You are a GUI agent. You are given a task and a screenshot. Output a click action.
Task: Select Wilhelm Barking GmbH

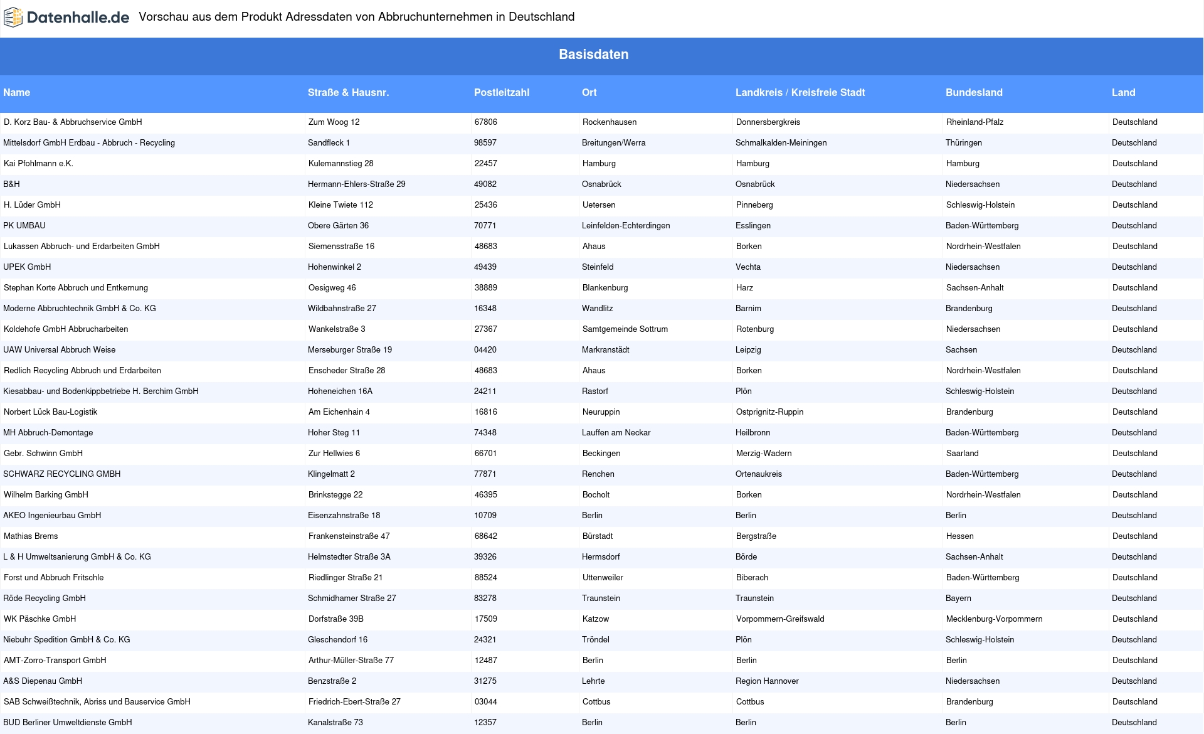click(46, 495)
